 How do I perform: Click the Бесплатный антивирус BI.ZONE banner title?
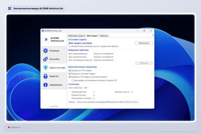coord(38,8)
